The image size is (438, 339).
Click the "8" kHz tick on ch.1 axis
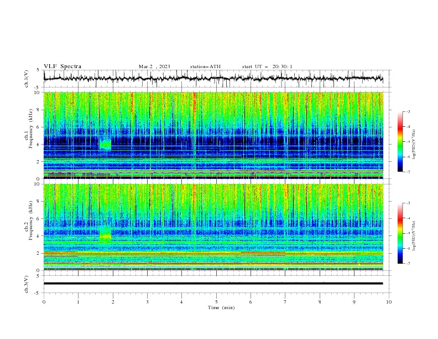pyautogui.click(x=39, y=110)
